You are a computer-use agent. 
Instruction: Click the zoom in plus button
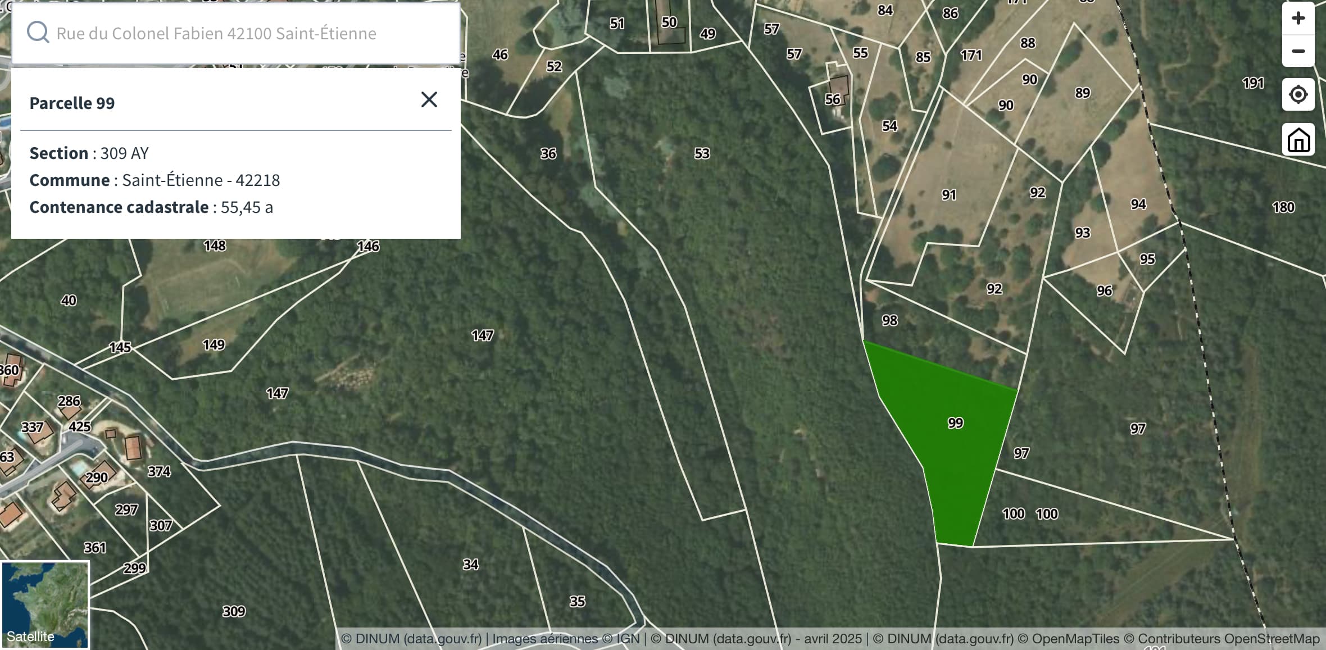click(1298, 19)
